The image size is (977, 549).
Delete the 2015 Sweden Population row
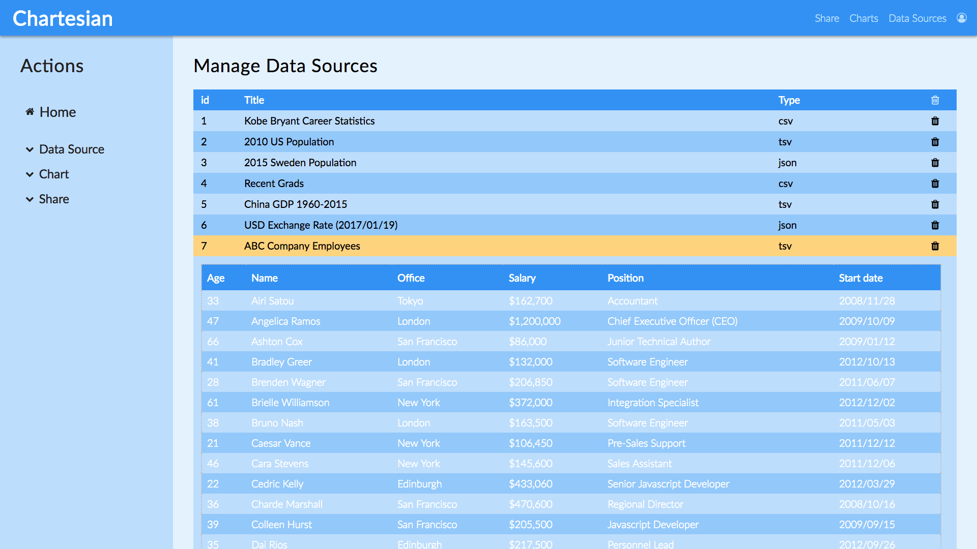[935, 163]
